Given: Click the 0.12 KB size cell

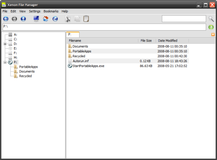Looking at the screenshot, I should (x=145, y=61).
